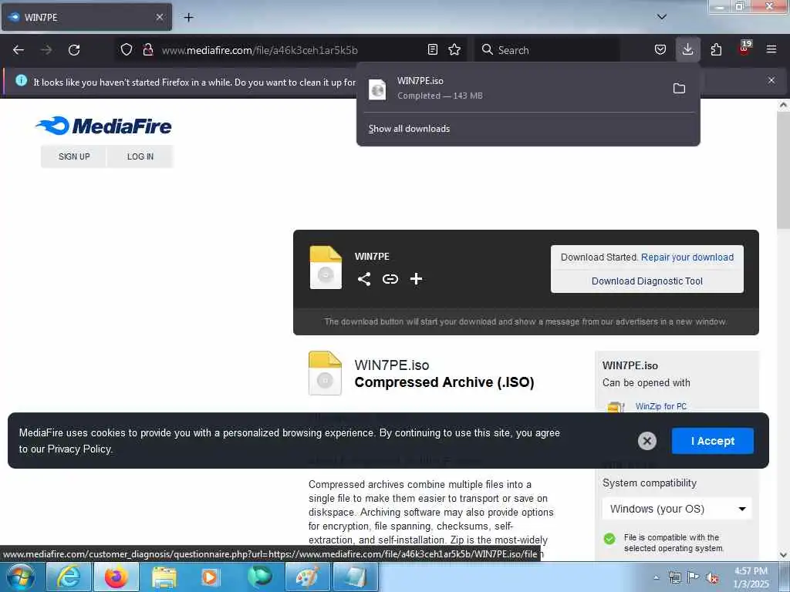Click Show all downloads

(x=409, y=129)
